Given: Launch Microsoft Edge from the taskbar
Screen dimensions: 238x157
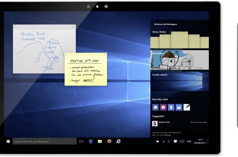Looking at the screenshot, I should 91,141.
